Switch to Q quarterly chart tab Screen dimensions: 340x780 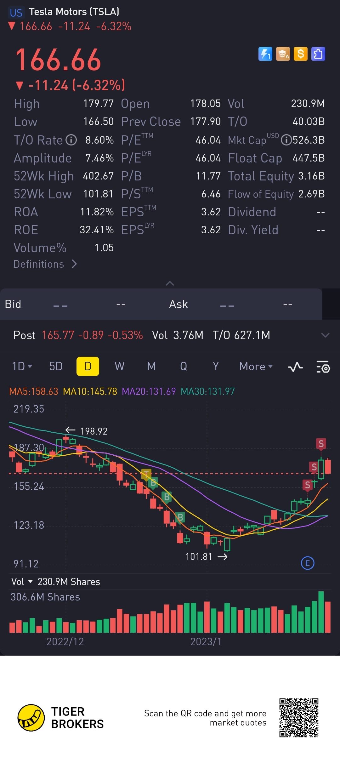[184, 366]
